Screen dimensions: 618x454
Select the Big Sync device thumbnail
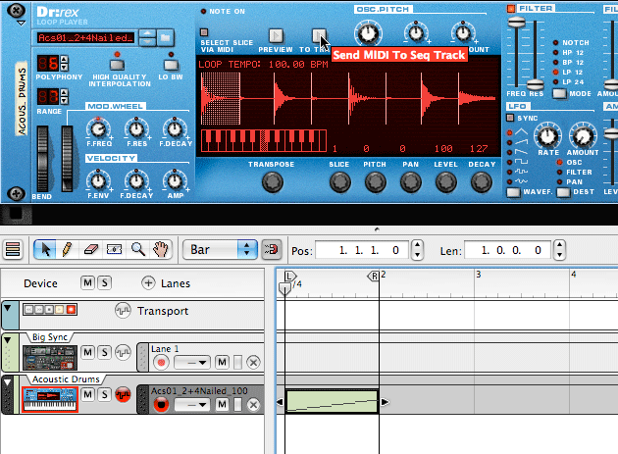50,357
